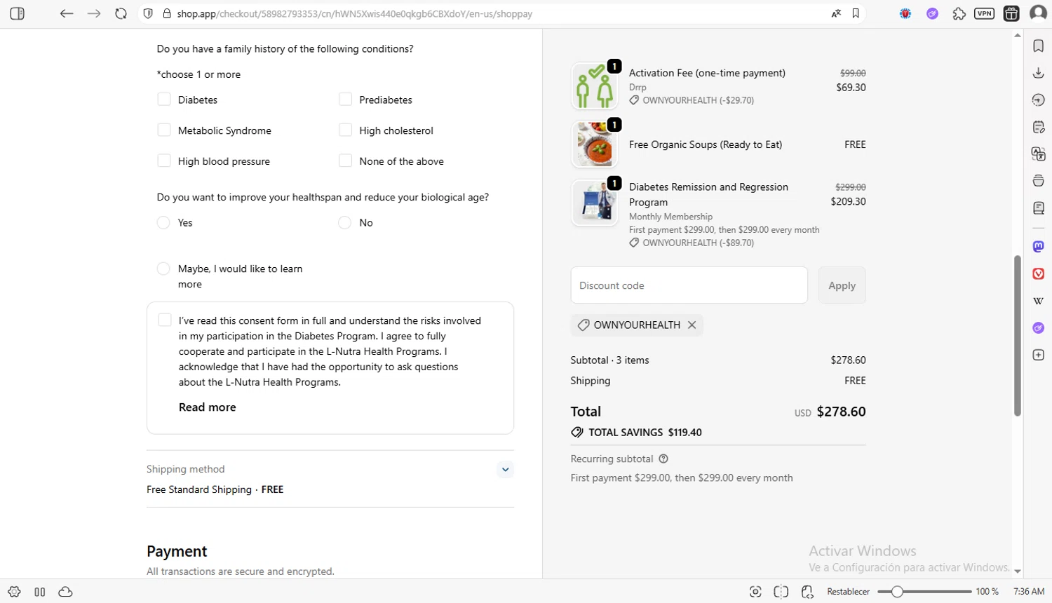Click the Activation Fee product thumbnail

point(595,86)
